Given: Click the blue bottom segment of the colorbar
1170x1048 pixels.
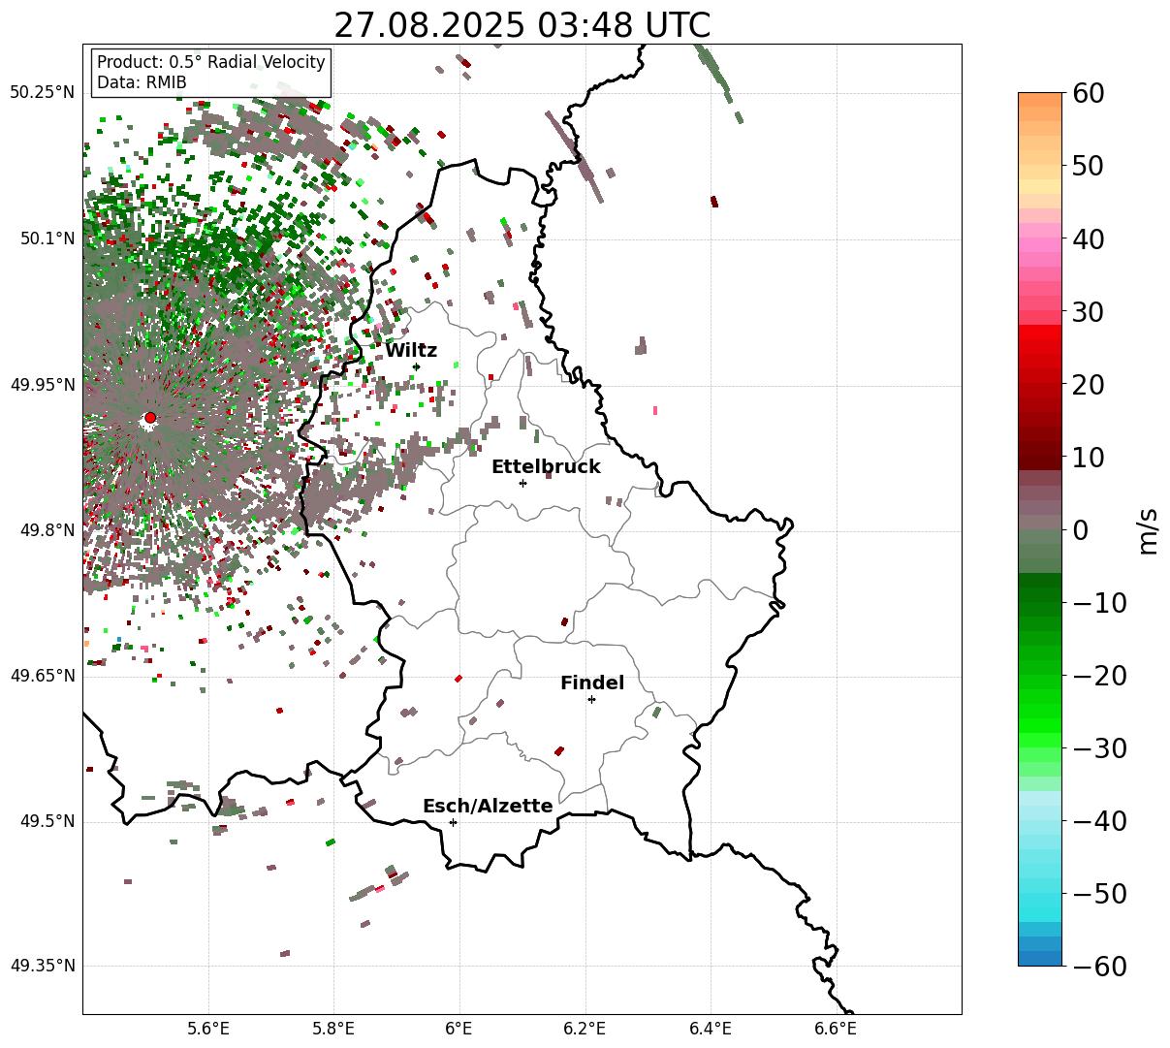Looking at the screenshot, I should coord(1040,958).
